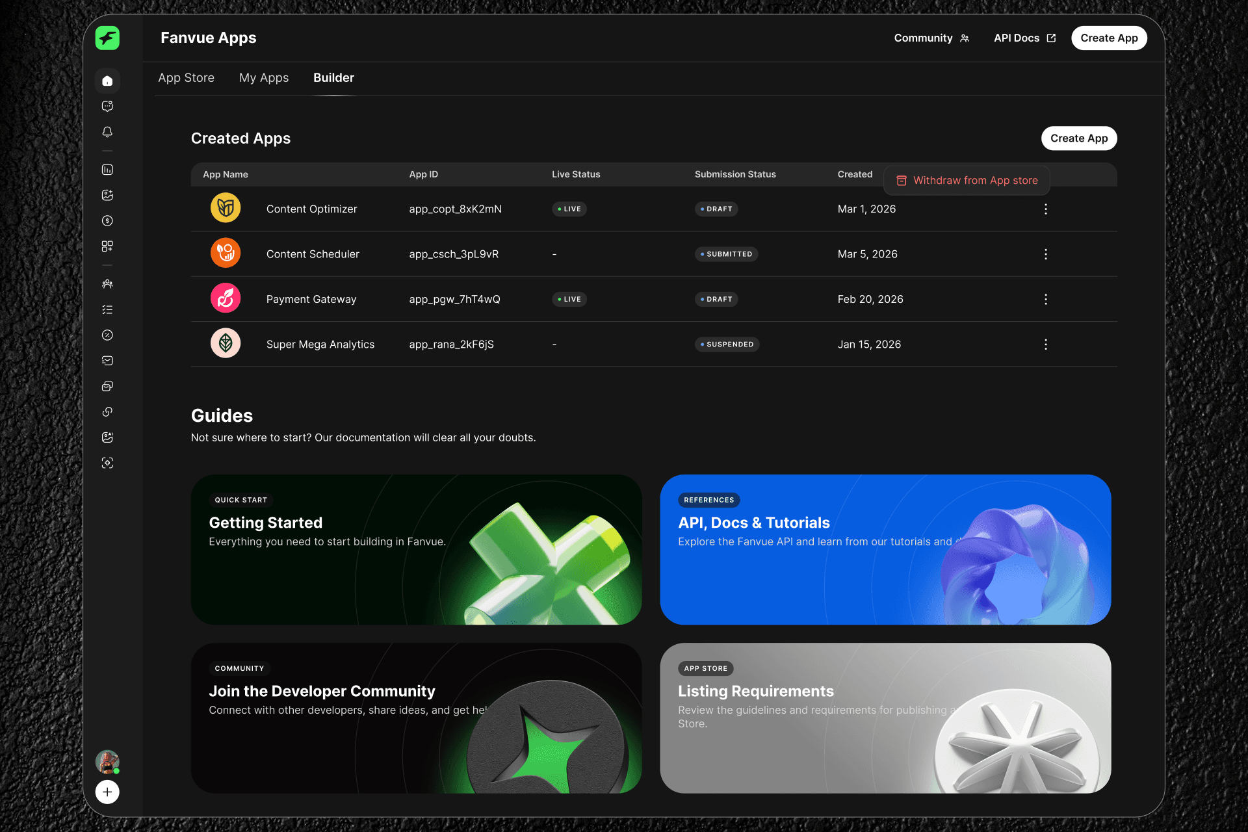
Task: Click the round plus button in sidebar
Action: click(x=107, y=792)
